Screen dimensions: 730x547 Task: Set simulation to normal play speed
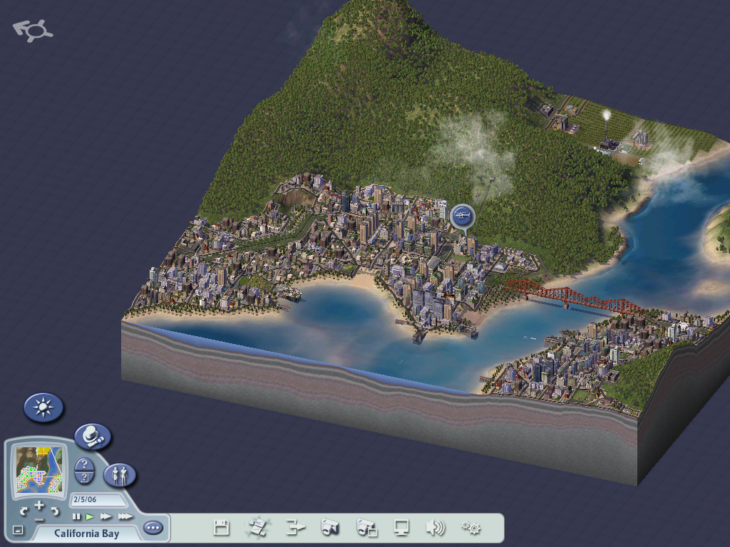[x=91, y=516]
